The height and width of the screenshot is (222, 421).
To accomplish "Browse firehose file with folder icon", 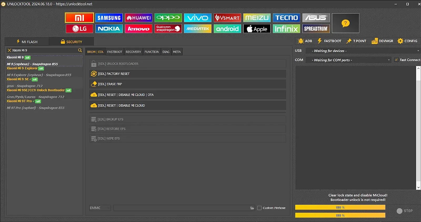I will click(x=252, y=208).
